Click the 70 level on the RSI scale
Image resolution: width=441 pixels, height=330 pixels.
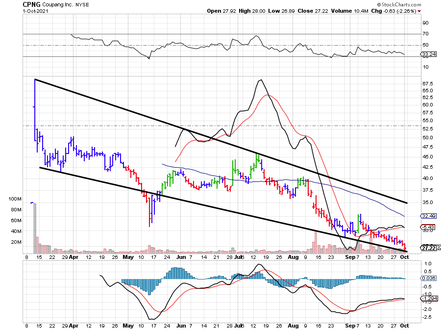pos(424,34)
